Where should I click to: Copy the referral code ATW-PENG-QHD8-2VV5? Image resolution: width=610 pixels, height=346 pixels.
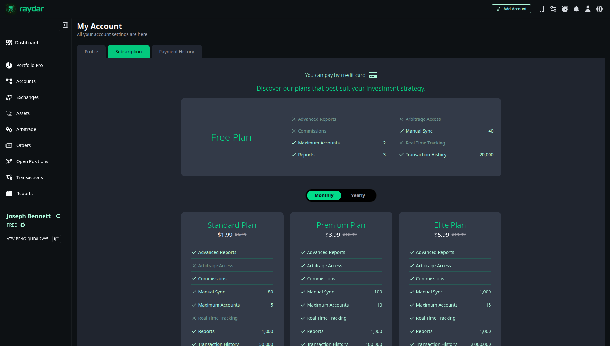point(57,239)
